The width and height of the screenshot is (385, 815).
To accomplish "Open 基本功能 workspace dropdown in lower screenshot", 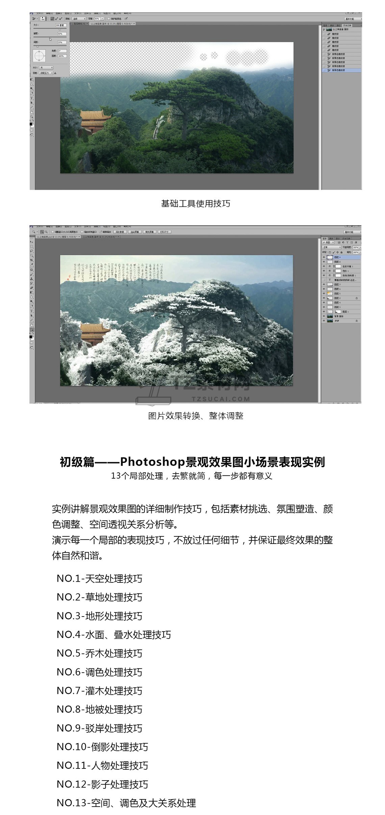I will 353,232.
